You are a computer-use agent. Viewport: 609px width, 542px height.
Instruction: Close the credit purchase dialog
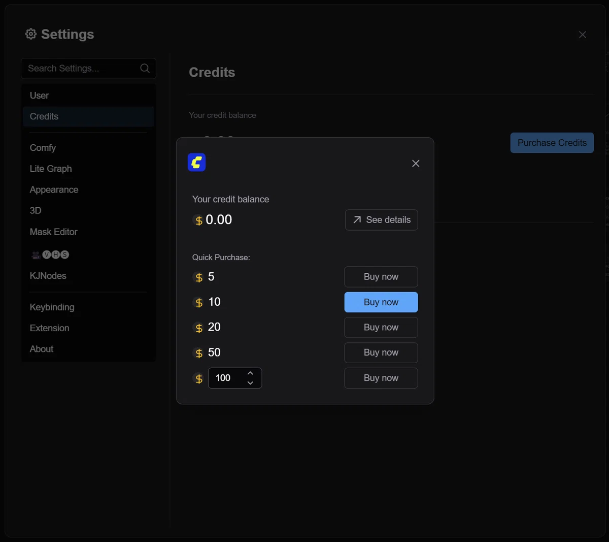416,163
